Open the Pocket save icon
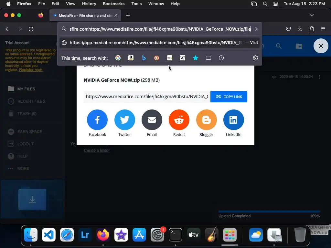 tap(288, 29)
